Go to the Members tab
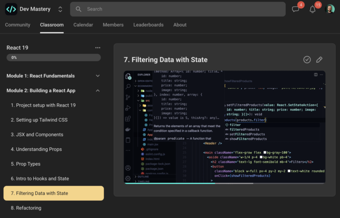The width and height of the screenshot is (340, 218). [x=113, y=25]
